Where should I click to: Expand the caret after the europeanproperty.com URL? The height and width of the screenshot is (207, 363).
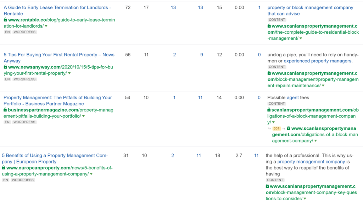coord(91,174)
